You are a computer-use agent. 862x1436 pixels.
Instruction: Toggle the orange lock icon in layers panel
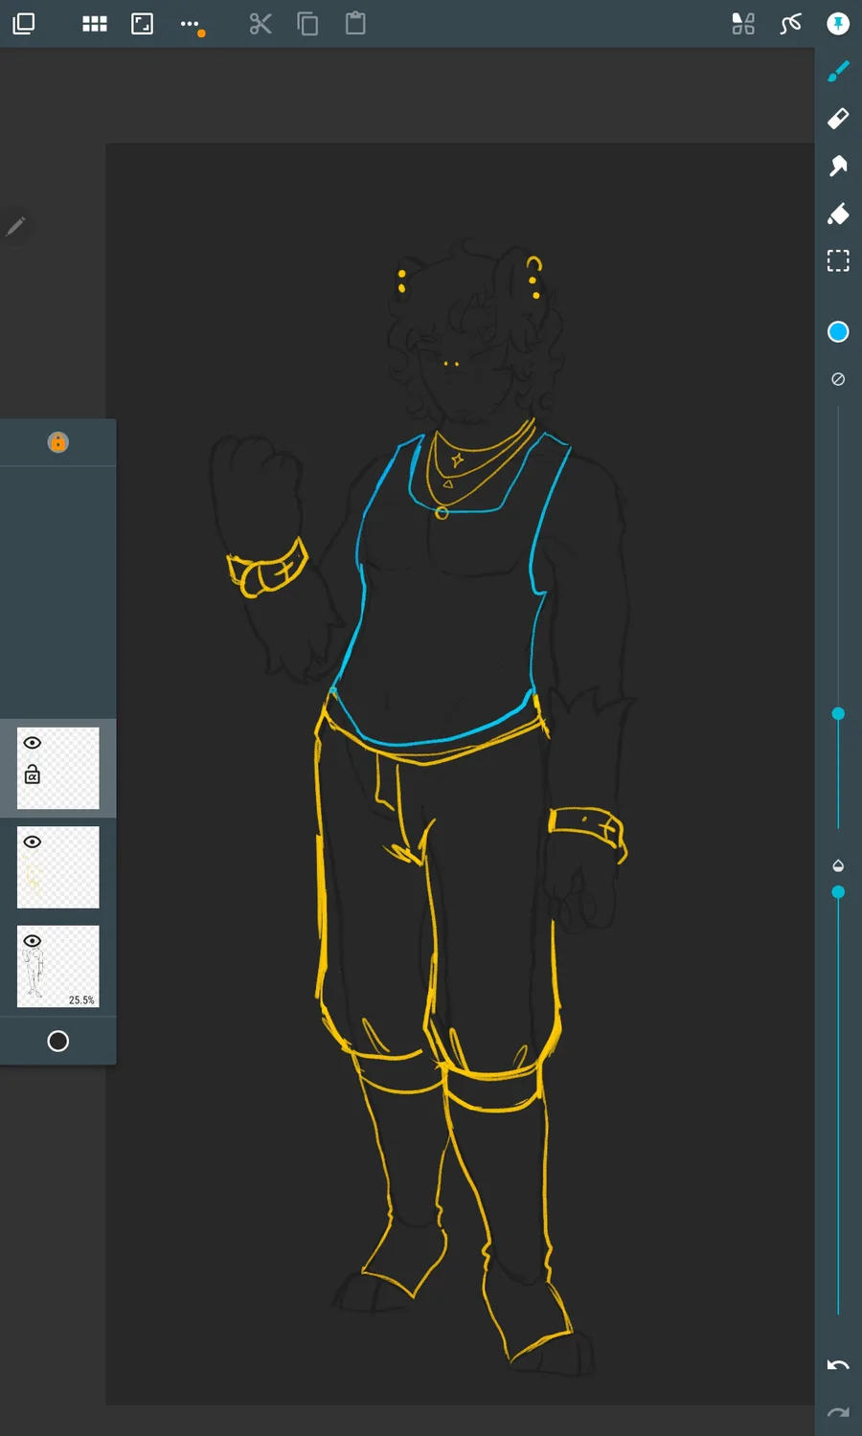(58, 442)
